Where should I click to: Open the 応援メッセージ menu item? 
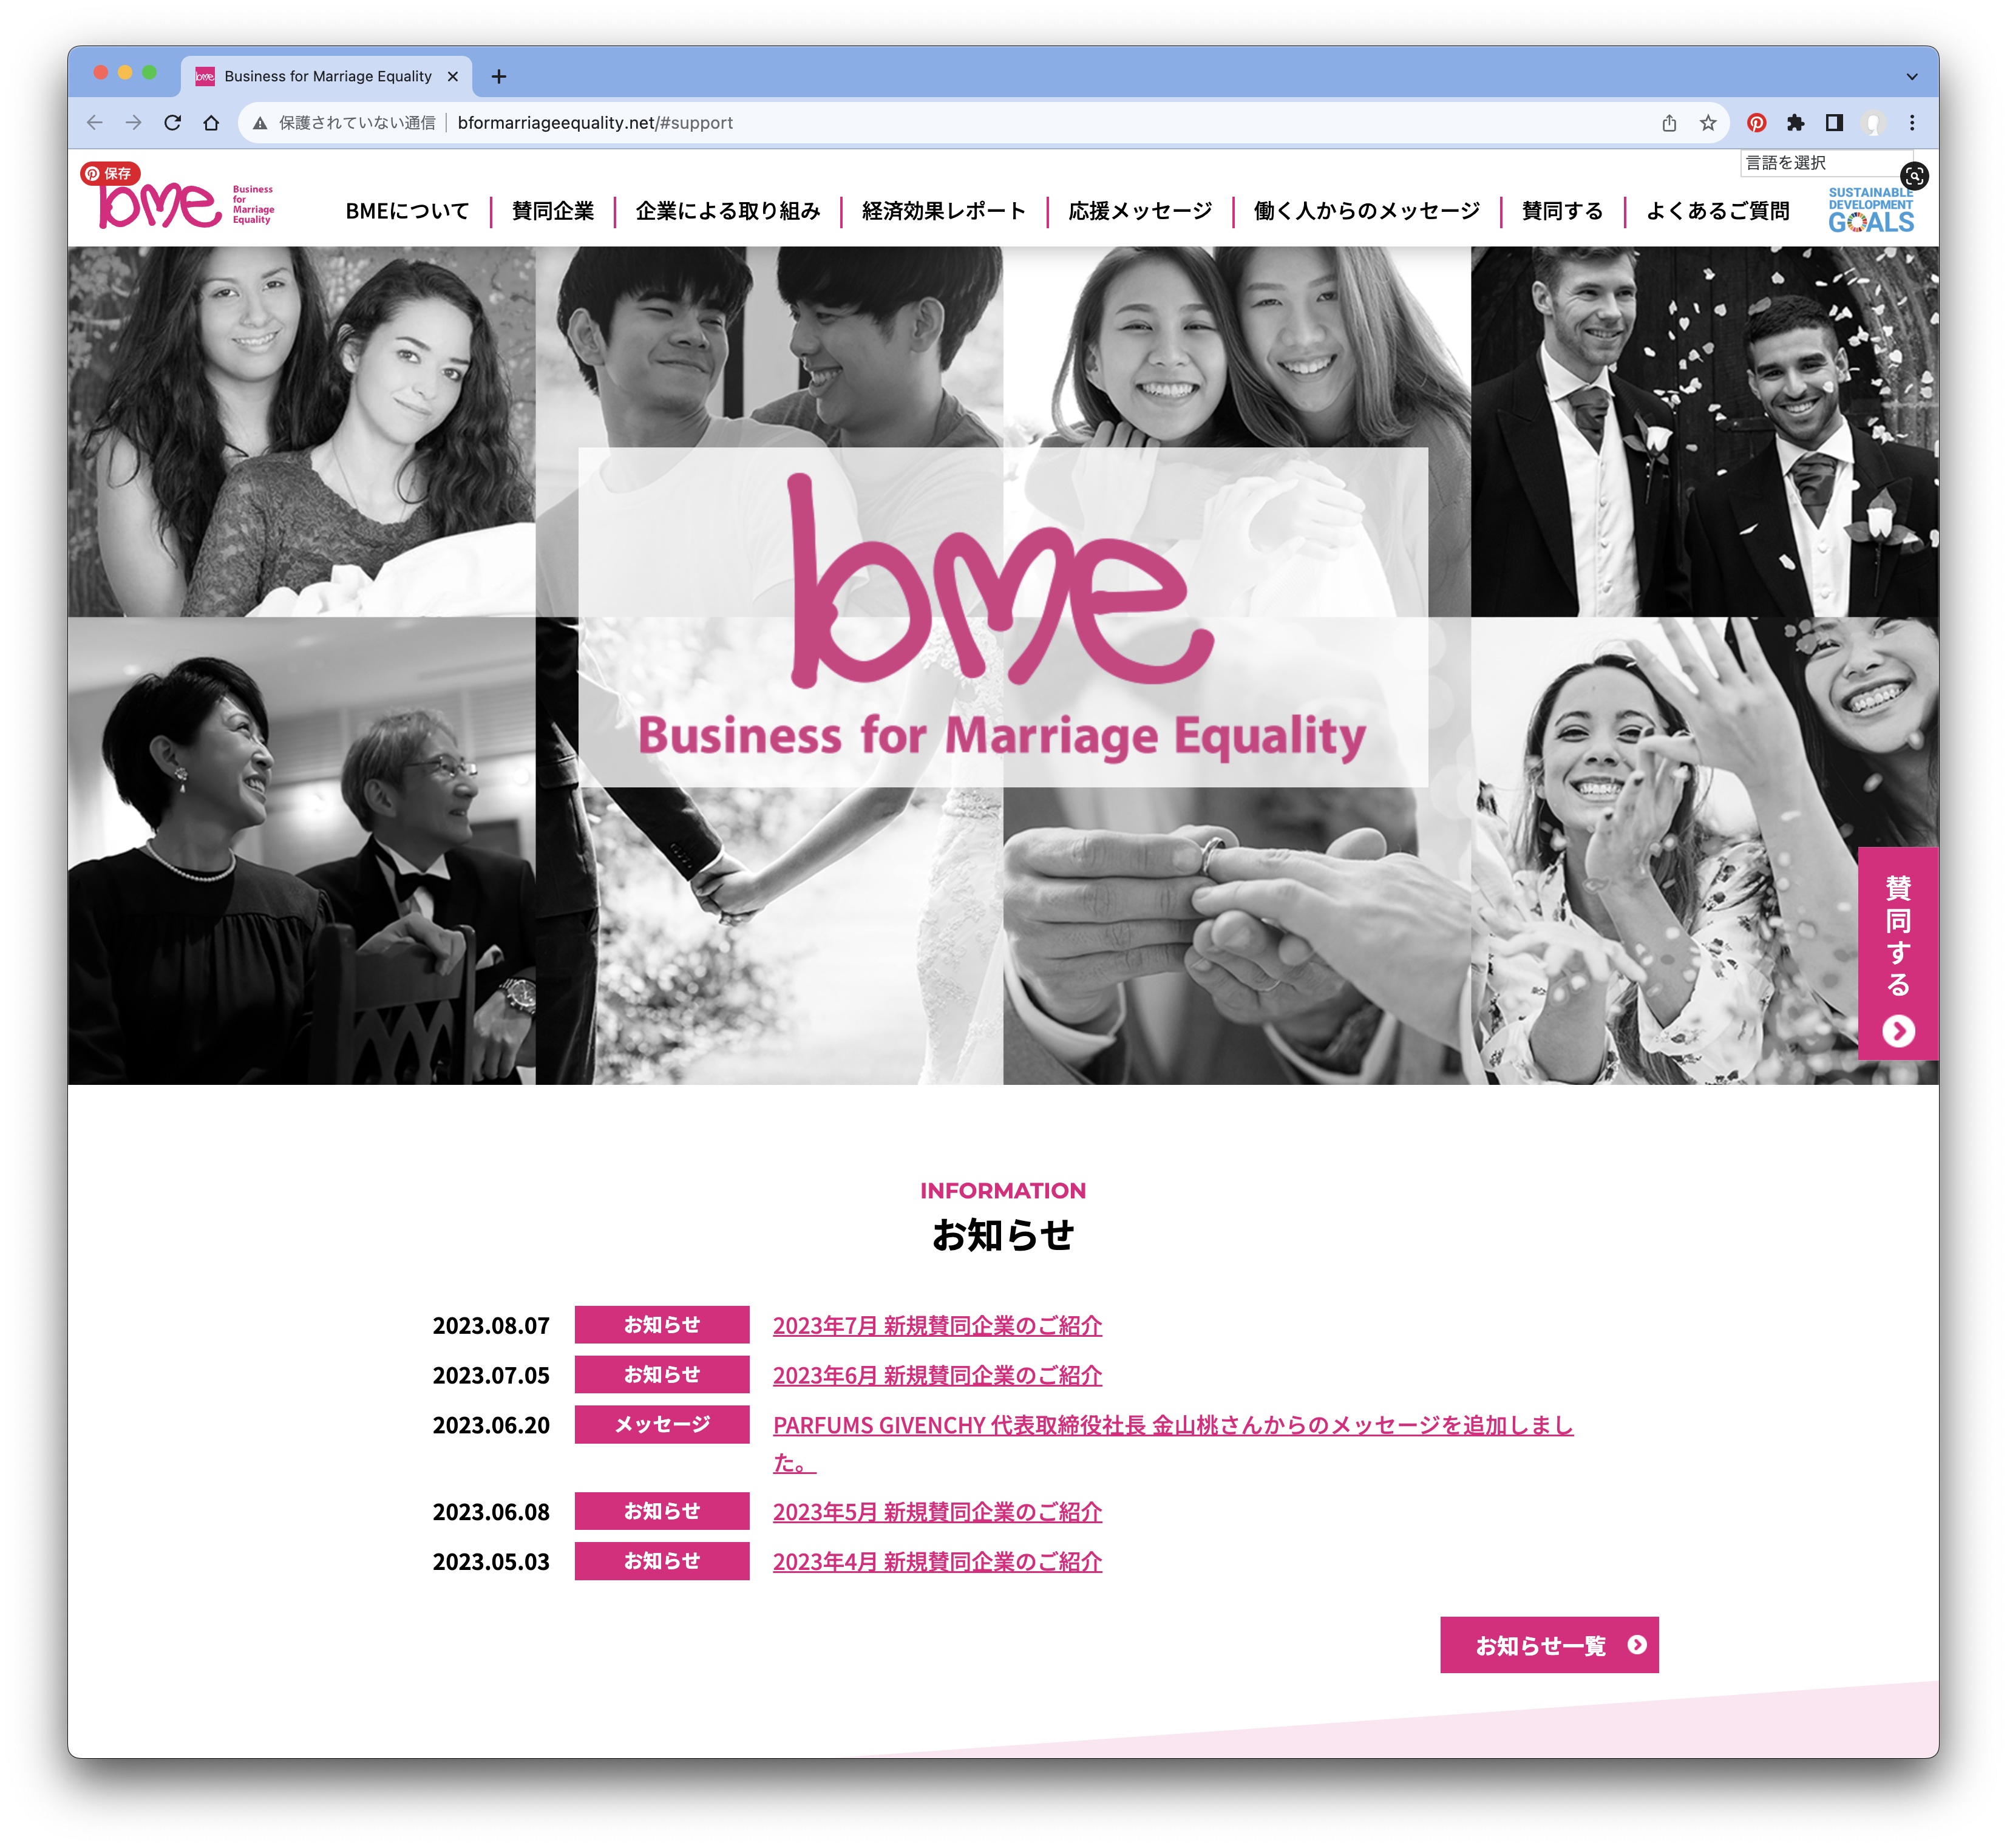1140,211
